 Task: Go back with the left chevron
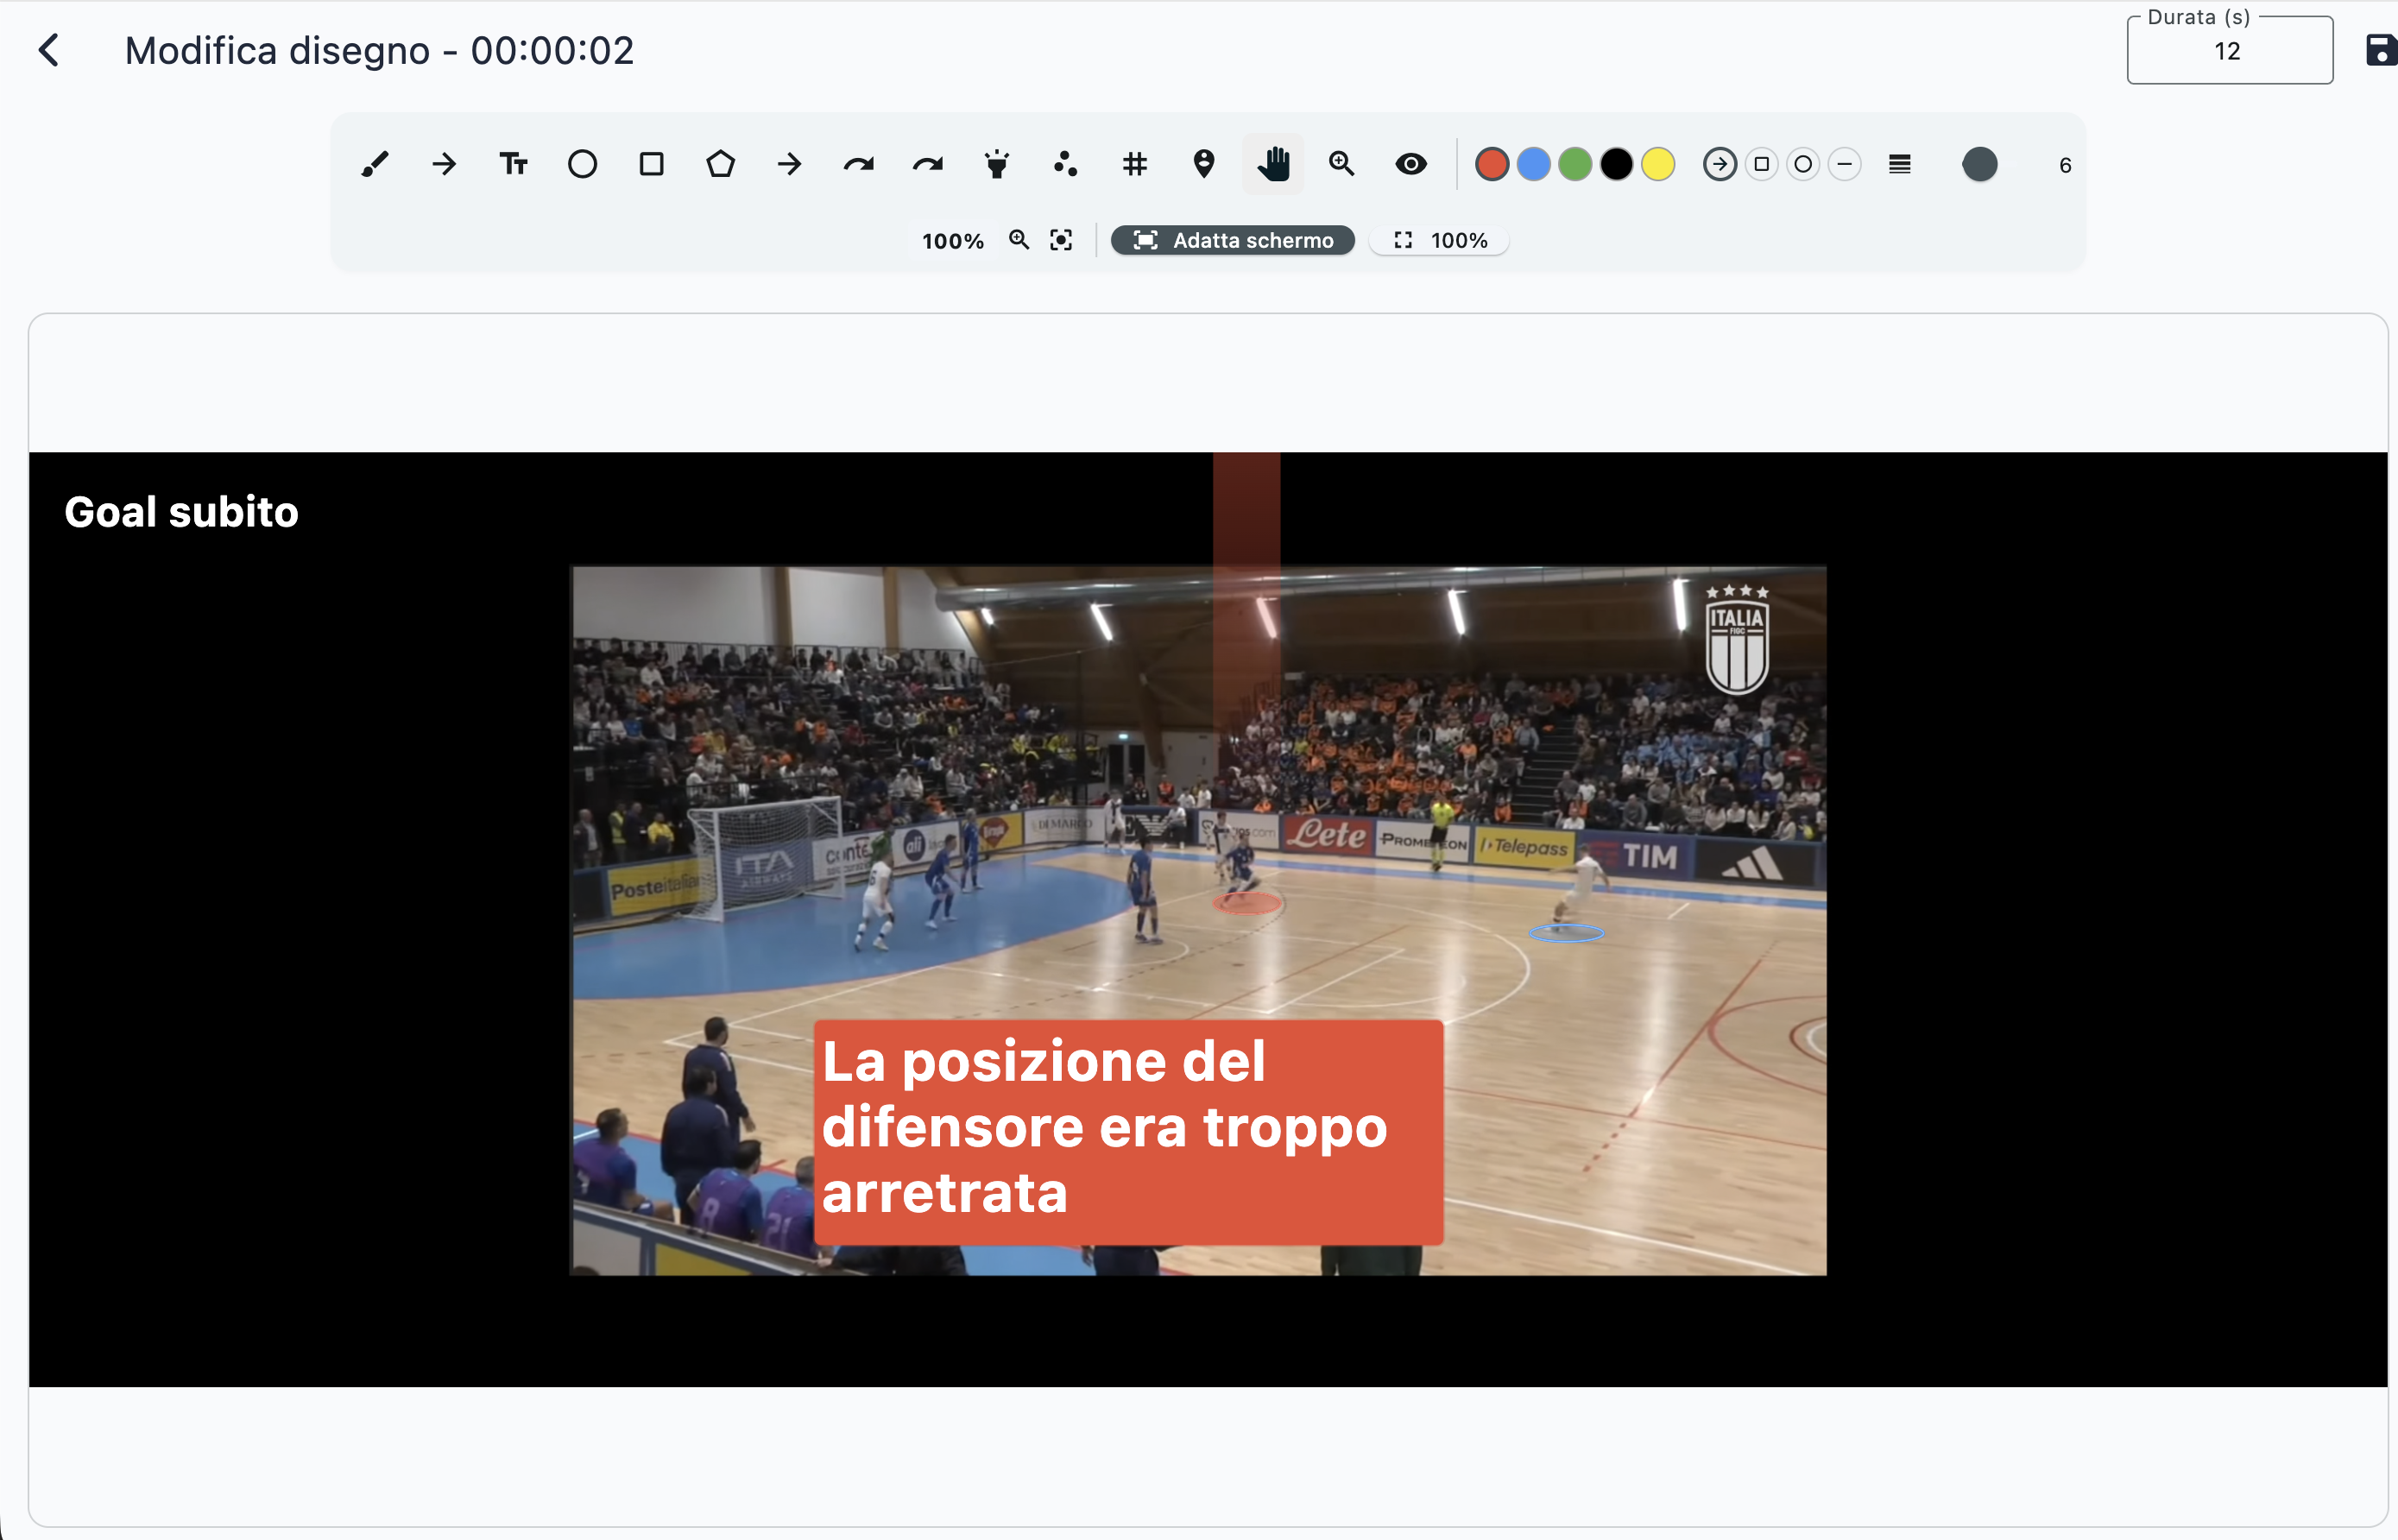pos(48,50)
